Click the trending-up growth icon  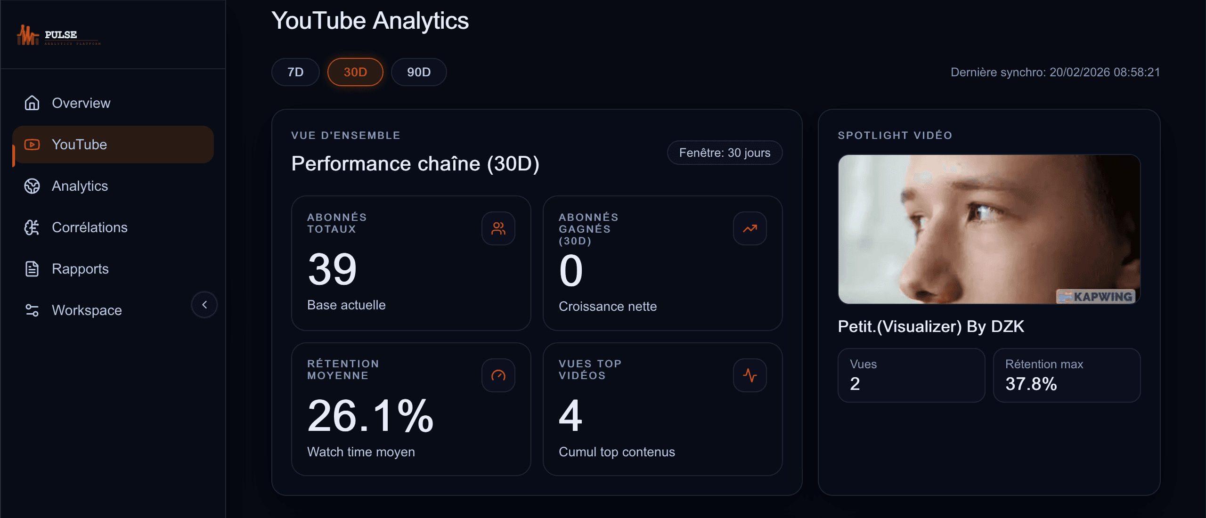[x=750, y=228]
